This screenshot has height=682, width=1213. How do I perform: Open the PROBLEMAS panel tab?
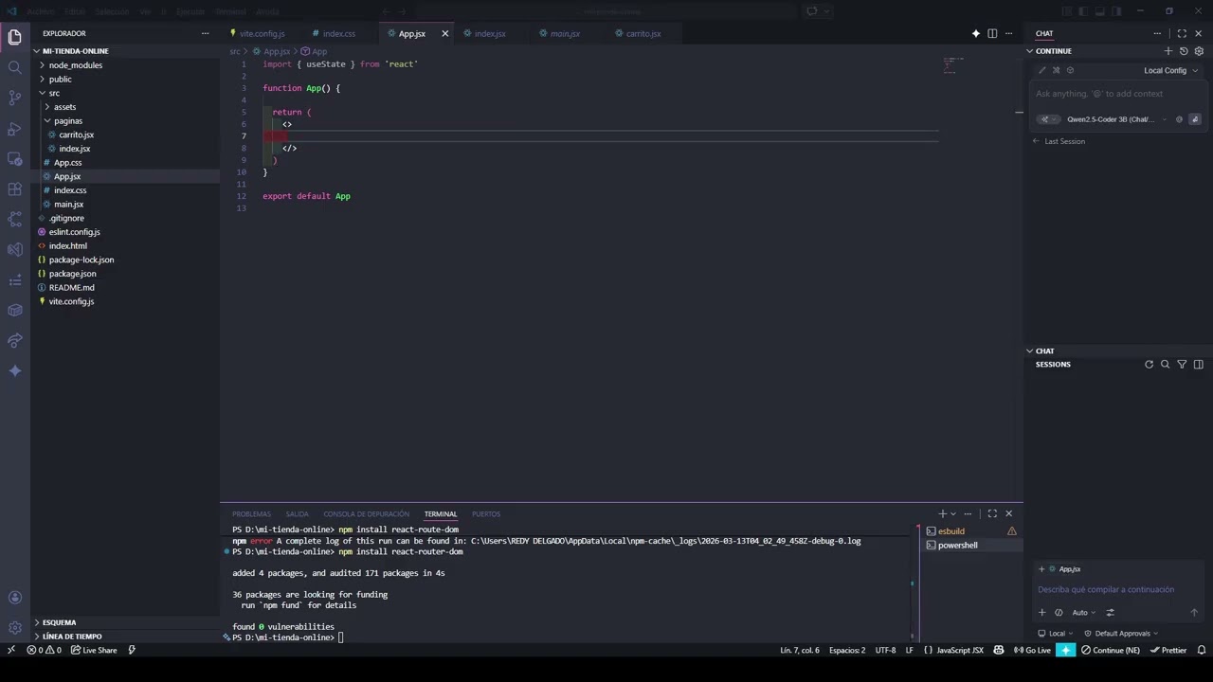click(251, 514)
